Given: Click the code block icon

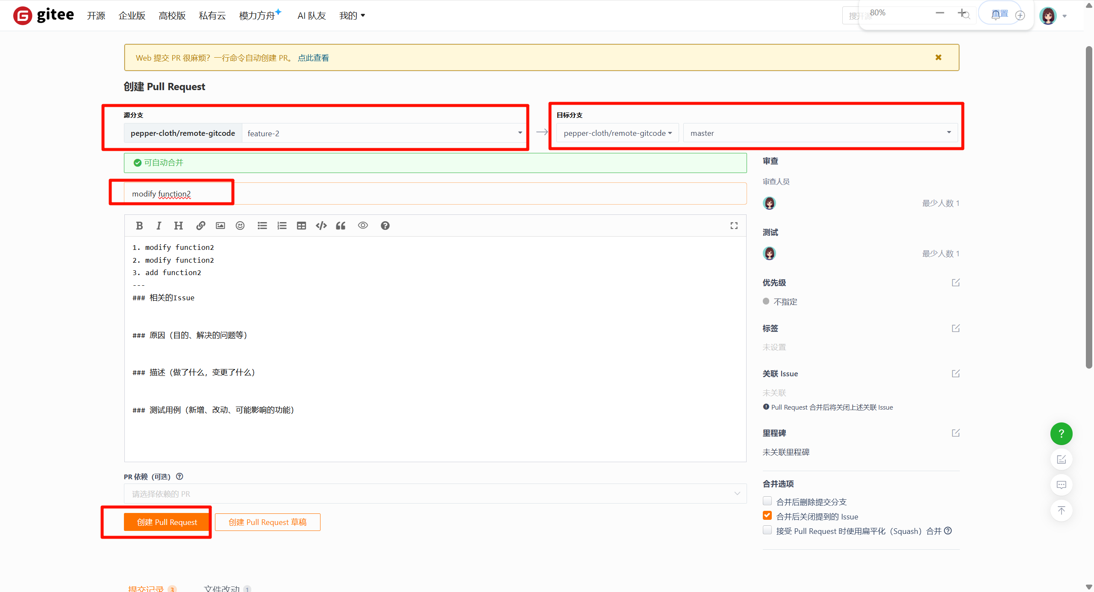Looking at the screenshot, I should [321, 226].
